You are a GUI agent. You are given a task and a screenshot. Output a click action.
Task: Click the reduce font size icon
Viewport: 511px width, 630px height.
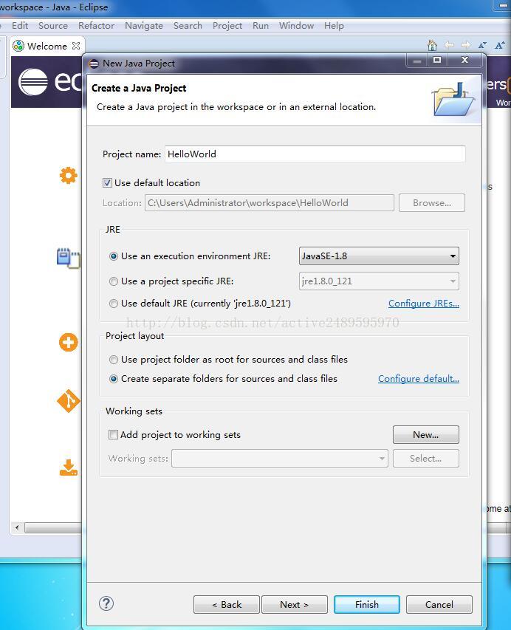tap(482, 45)
